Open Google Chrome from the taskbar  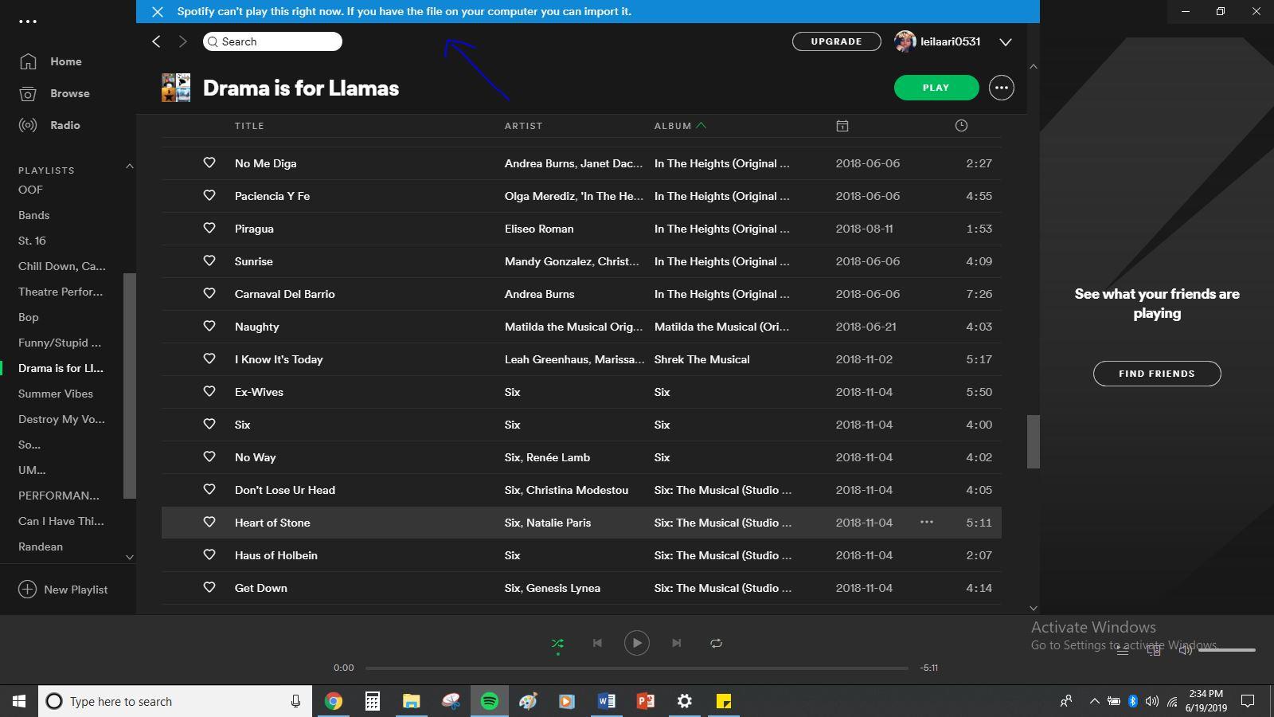tap(334, 701)
